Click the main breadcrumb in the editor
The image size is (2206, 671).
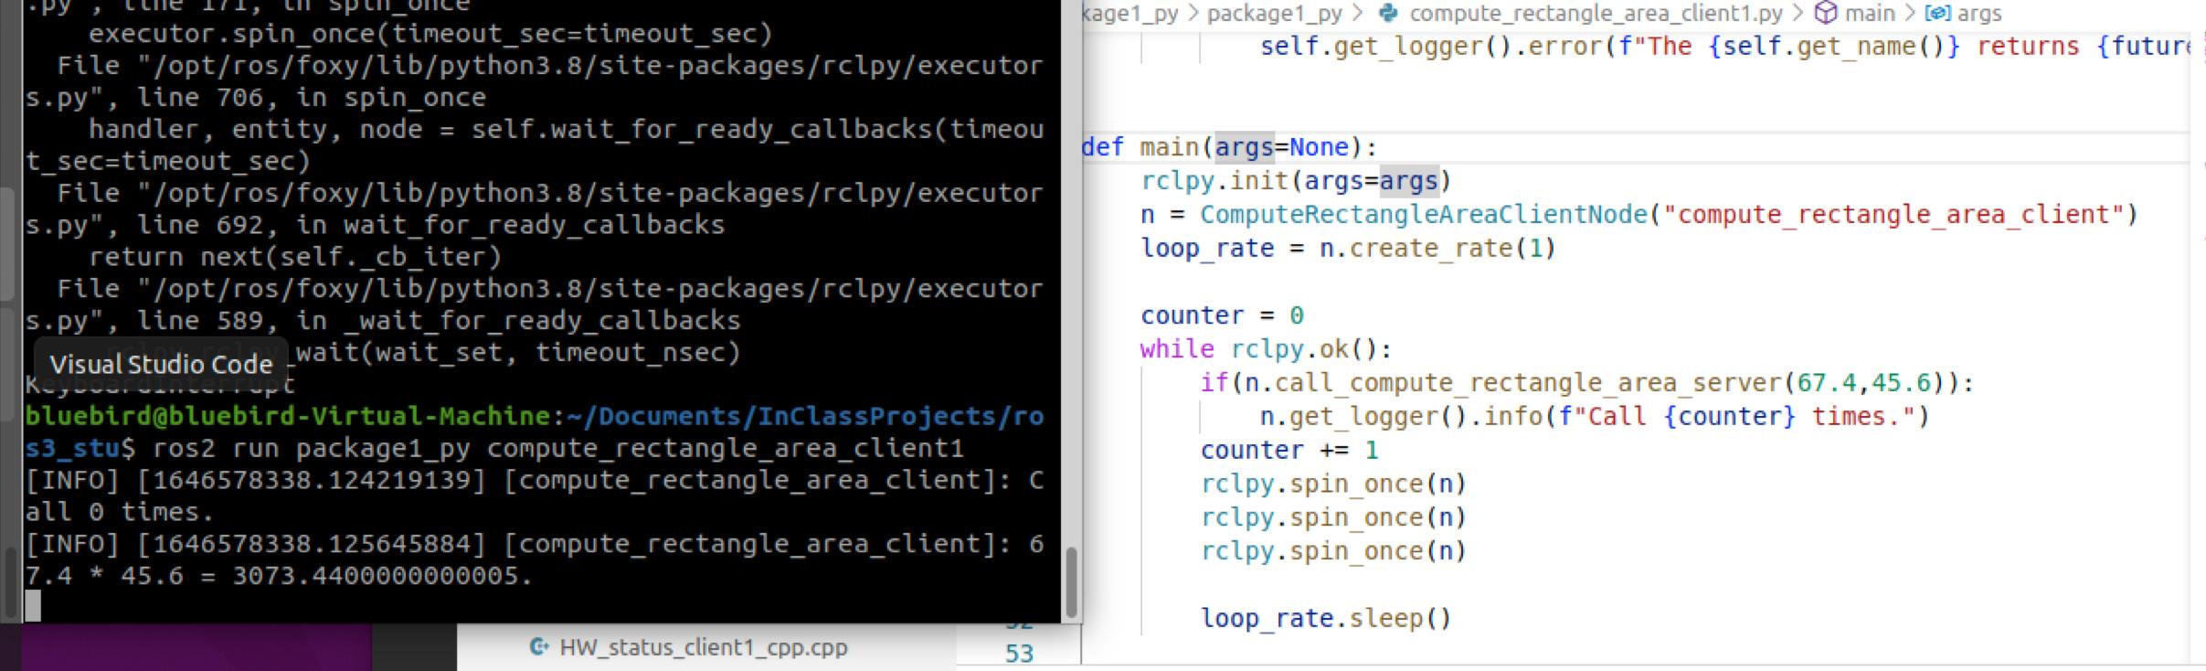1868,13
